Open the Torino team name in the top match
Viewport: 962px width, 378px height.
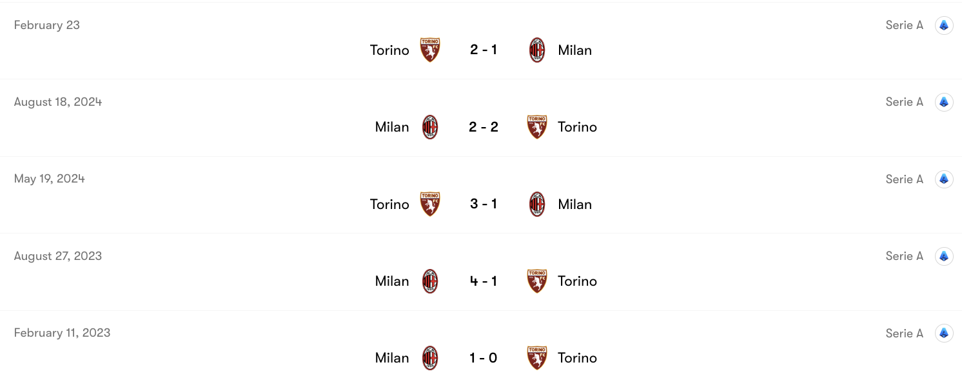click(x=389, y=50)
